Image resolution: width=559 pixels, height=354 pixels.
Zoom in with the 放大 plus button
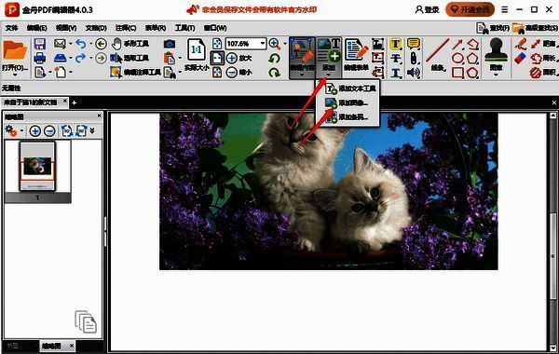(x=239, y=58)
